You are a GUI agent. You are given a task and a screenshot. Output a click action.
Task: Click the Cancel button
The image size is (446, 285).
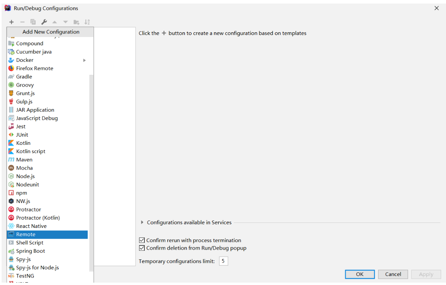[393, 274]
